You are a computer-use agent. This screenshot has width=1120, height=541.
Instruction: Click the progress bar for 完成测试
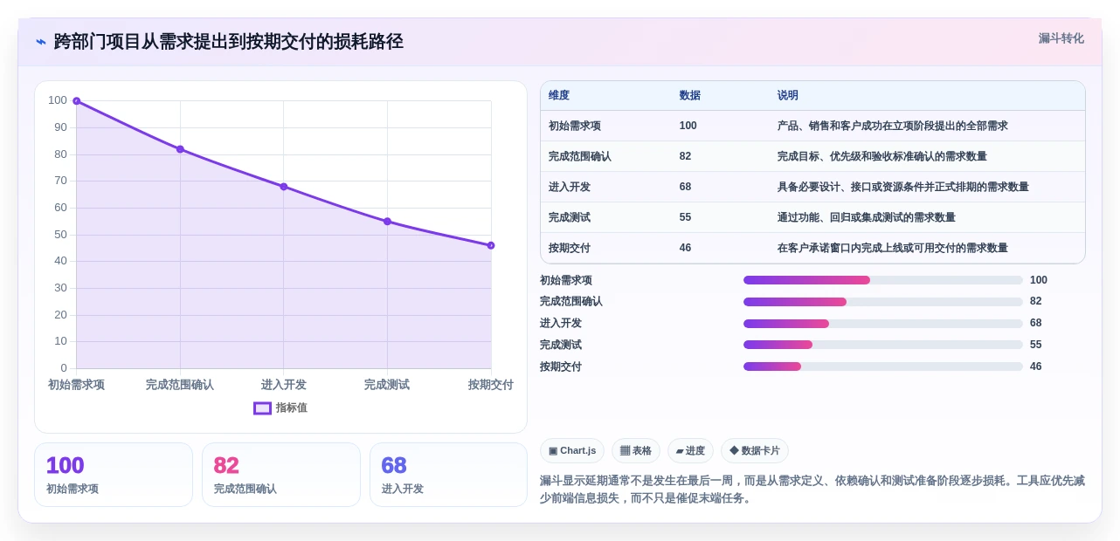click(x=883, y=345)
